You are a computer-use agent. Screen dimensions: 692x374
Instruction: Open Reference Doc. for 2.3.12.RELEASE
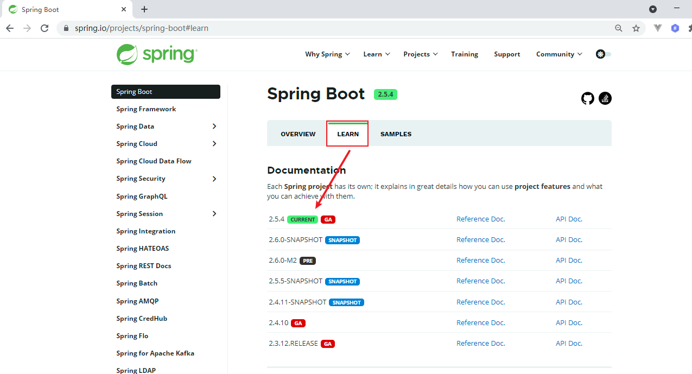[x=480, y=344]
